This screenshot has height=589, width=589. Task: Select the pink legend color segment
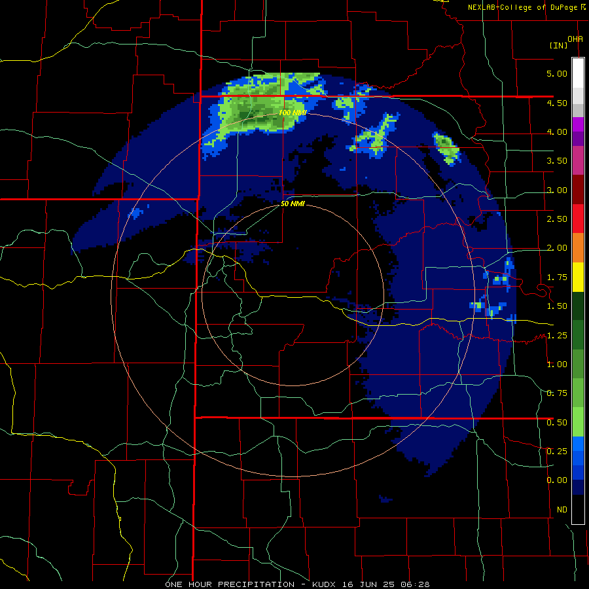pyautogui.click(x=578, y=160)
